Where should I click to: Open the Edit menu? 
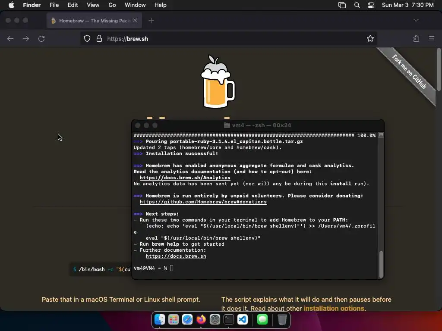73,5
